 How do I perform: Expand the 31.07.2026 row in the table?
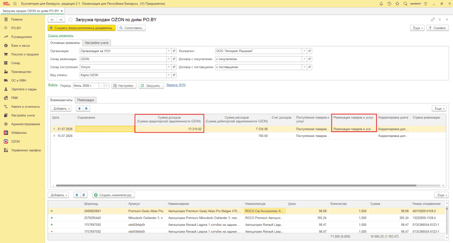pos(54,129)
